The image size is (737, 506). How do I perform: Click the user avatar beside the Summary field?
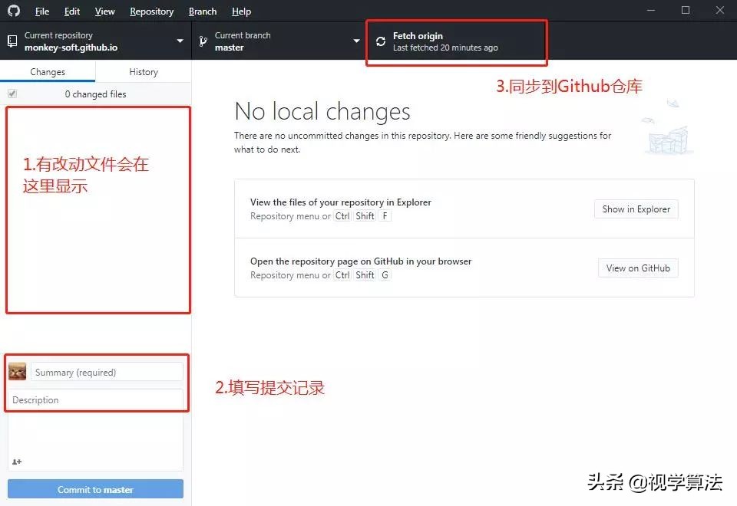click(18, 372)
